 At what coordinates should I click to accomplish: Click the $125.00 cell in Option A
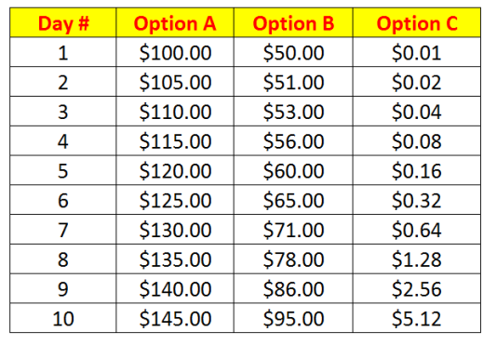coord(175,200)
